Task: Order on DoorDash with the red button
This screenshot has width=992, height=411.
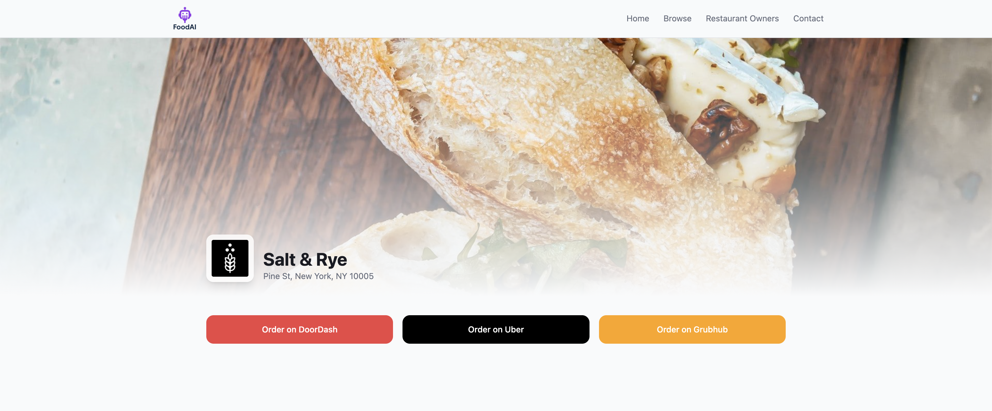Action: coord(299,329)
